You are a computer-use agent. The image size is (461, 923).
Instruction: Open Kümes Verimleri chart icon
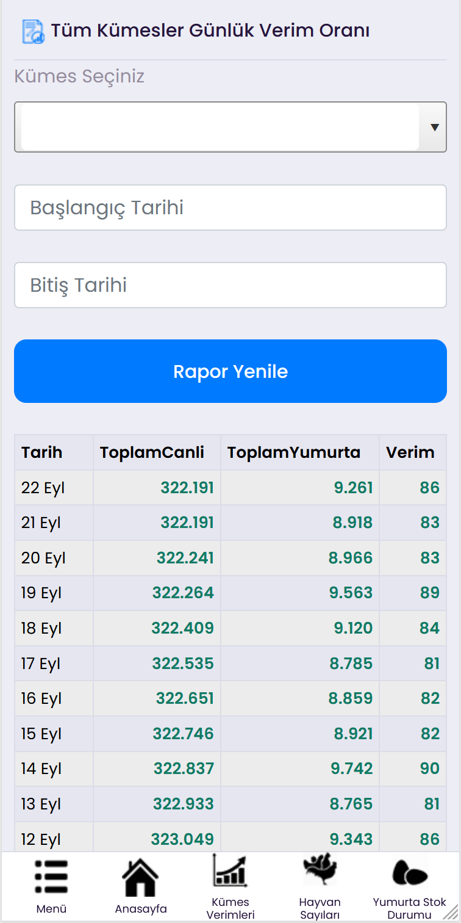(230, 872)
